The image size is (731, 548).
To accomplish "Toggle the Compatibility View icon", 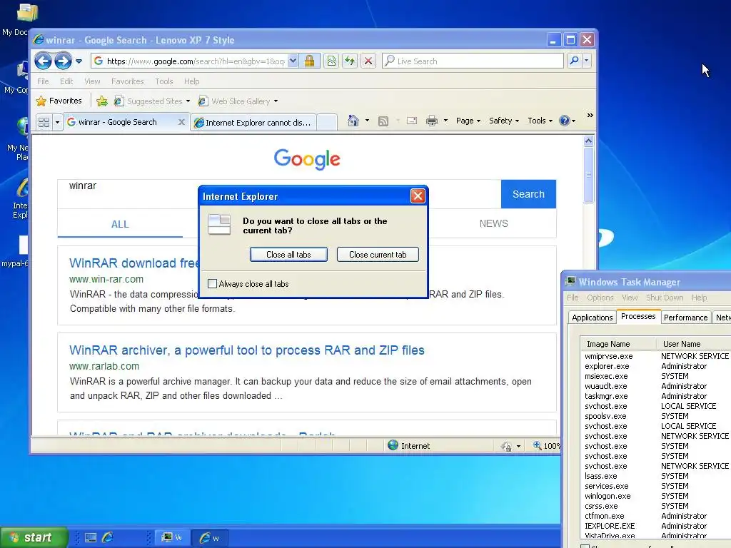I will click(x=331, y=61).
